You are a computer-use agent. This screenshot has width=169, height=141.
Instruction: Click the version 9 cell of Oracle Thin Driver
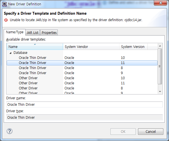[122, 73]
